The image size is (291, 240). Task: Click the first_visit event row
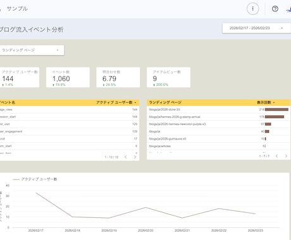tap(70, 124)
